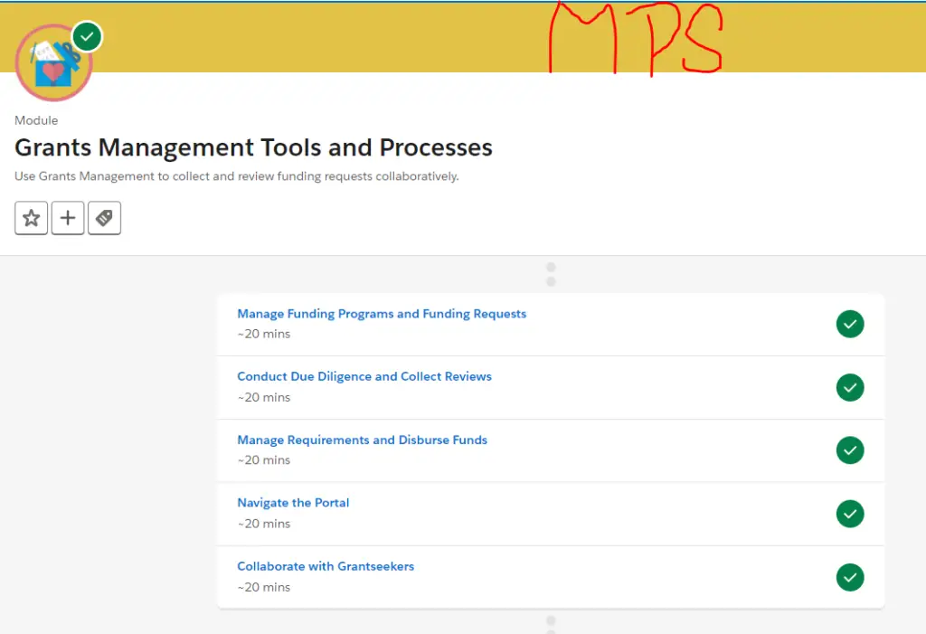Open the tag icon beside the plus button
926x634 pixels.
104,217
